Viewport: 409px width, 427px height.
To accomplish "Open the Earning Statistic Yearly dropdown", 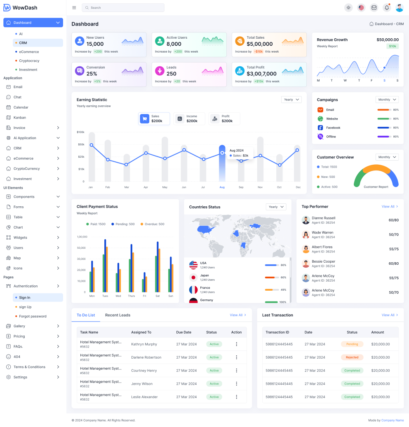I will pos(291,100).
